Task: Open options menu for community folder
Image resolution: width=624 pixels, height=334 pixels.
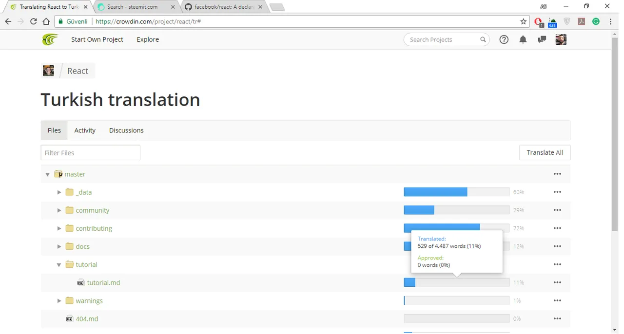Action: click(x=557, y=210)
